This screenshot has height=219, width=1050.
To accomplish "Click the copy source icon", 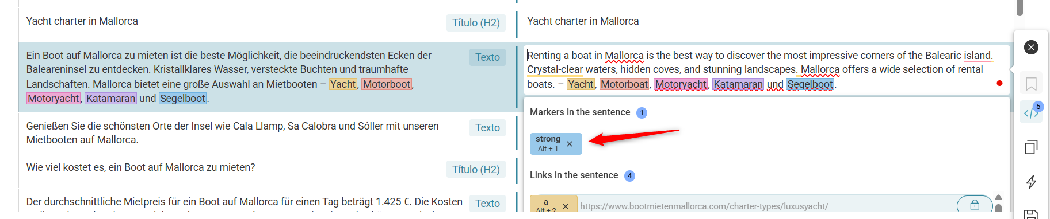I will tap(1031, 147).
